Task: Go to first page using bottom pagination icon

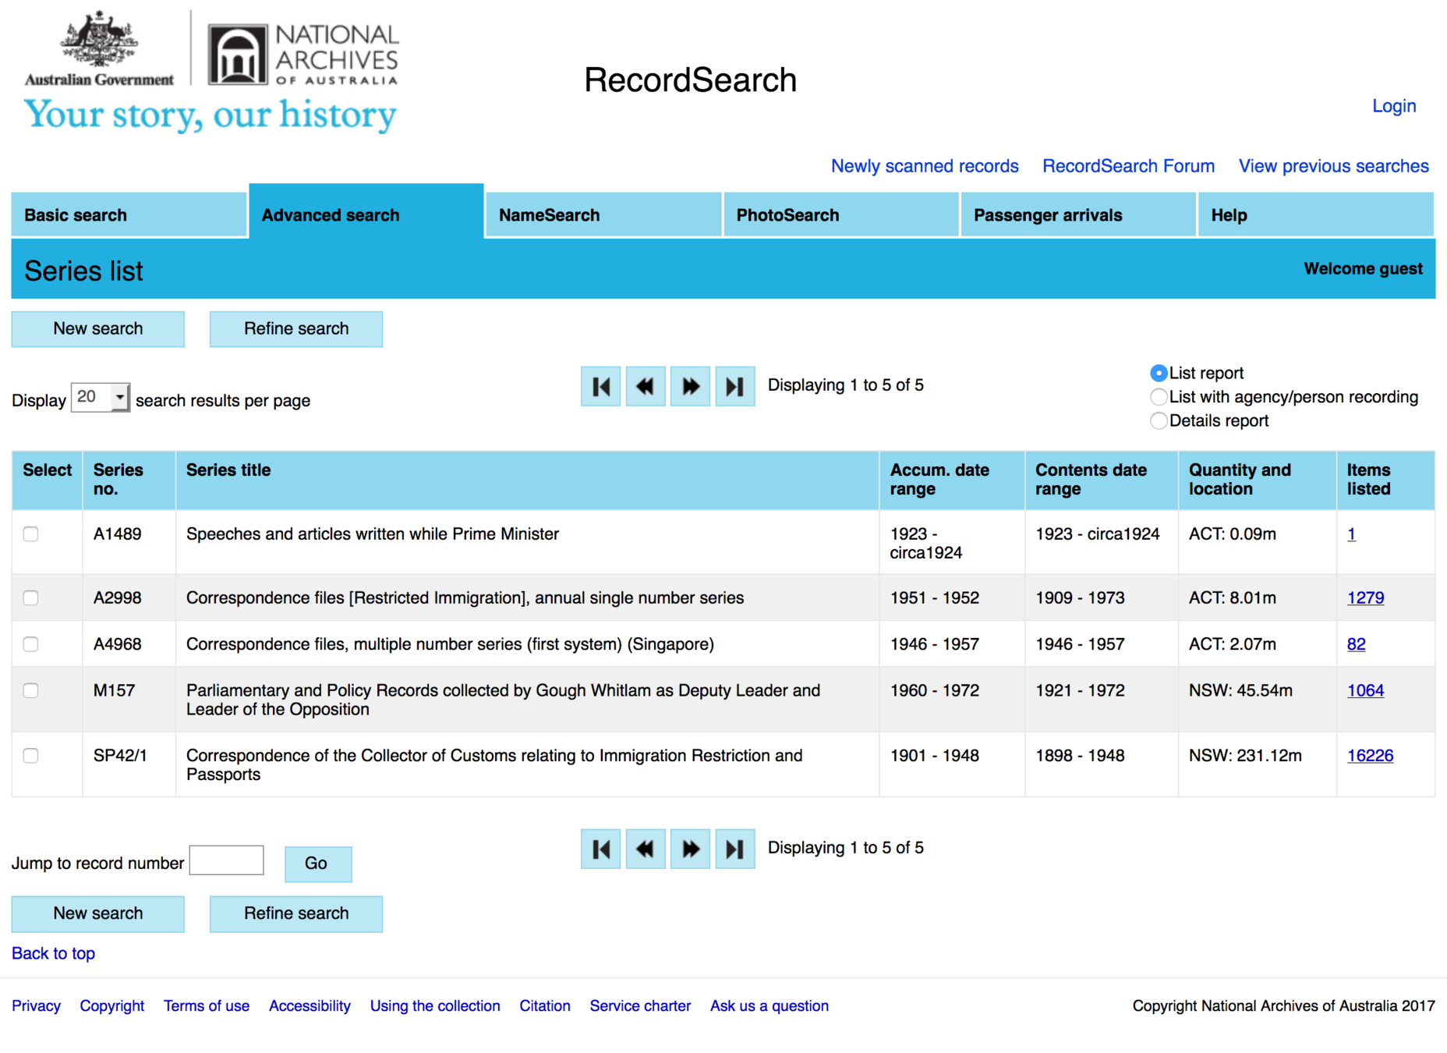Action: pos(600,849)
